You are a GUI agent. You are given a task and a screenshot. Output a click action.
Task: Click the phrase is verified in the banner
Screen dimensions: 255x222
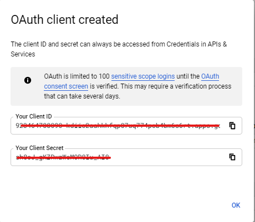pos(104,86)
